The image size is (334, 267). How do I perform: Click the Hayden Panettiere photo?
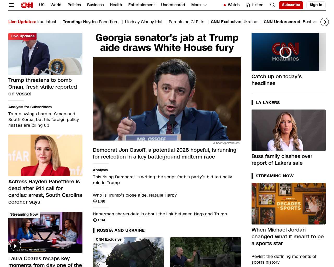pos(45,155)
